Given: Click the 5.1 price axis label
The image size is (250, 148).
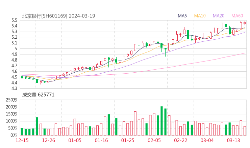Looking at the screenshot, I should 14,43.
